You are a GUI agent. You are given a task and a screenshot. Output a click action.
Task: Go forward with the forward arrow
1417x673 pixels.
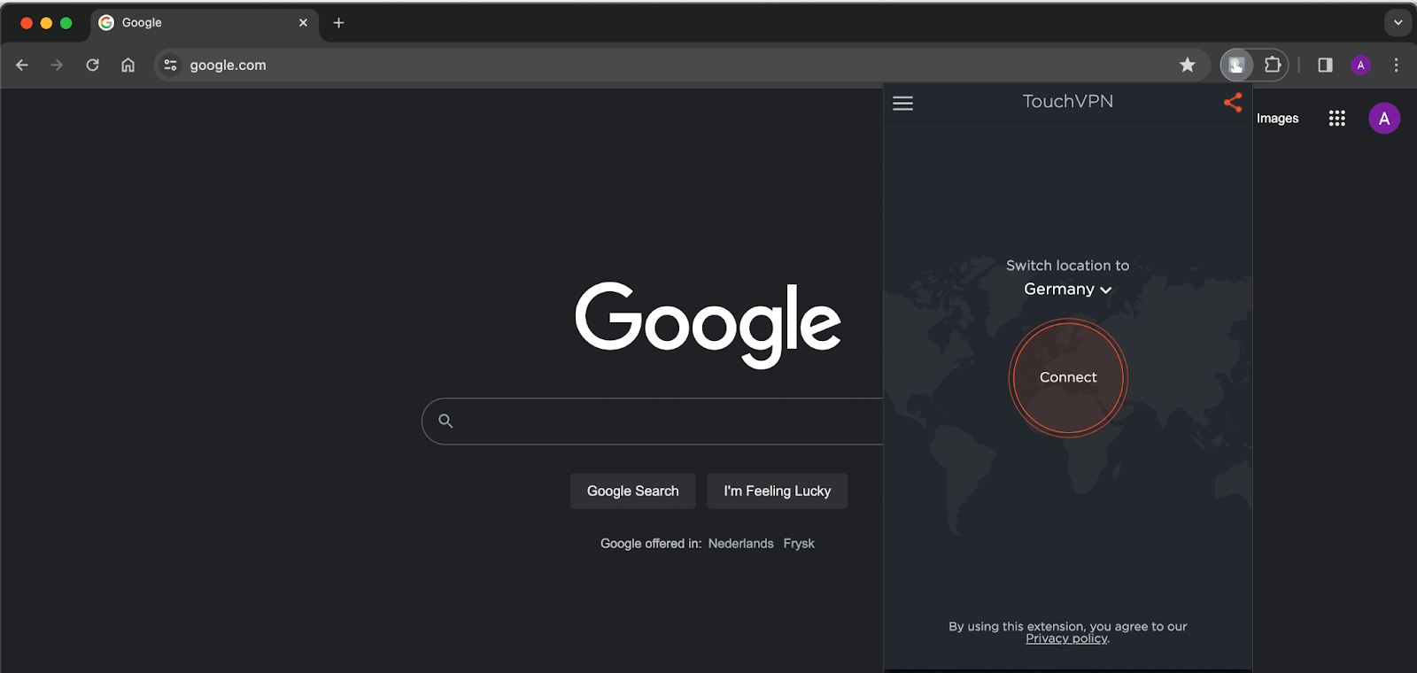tap(57, 65)
